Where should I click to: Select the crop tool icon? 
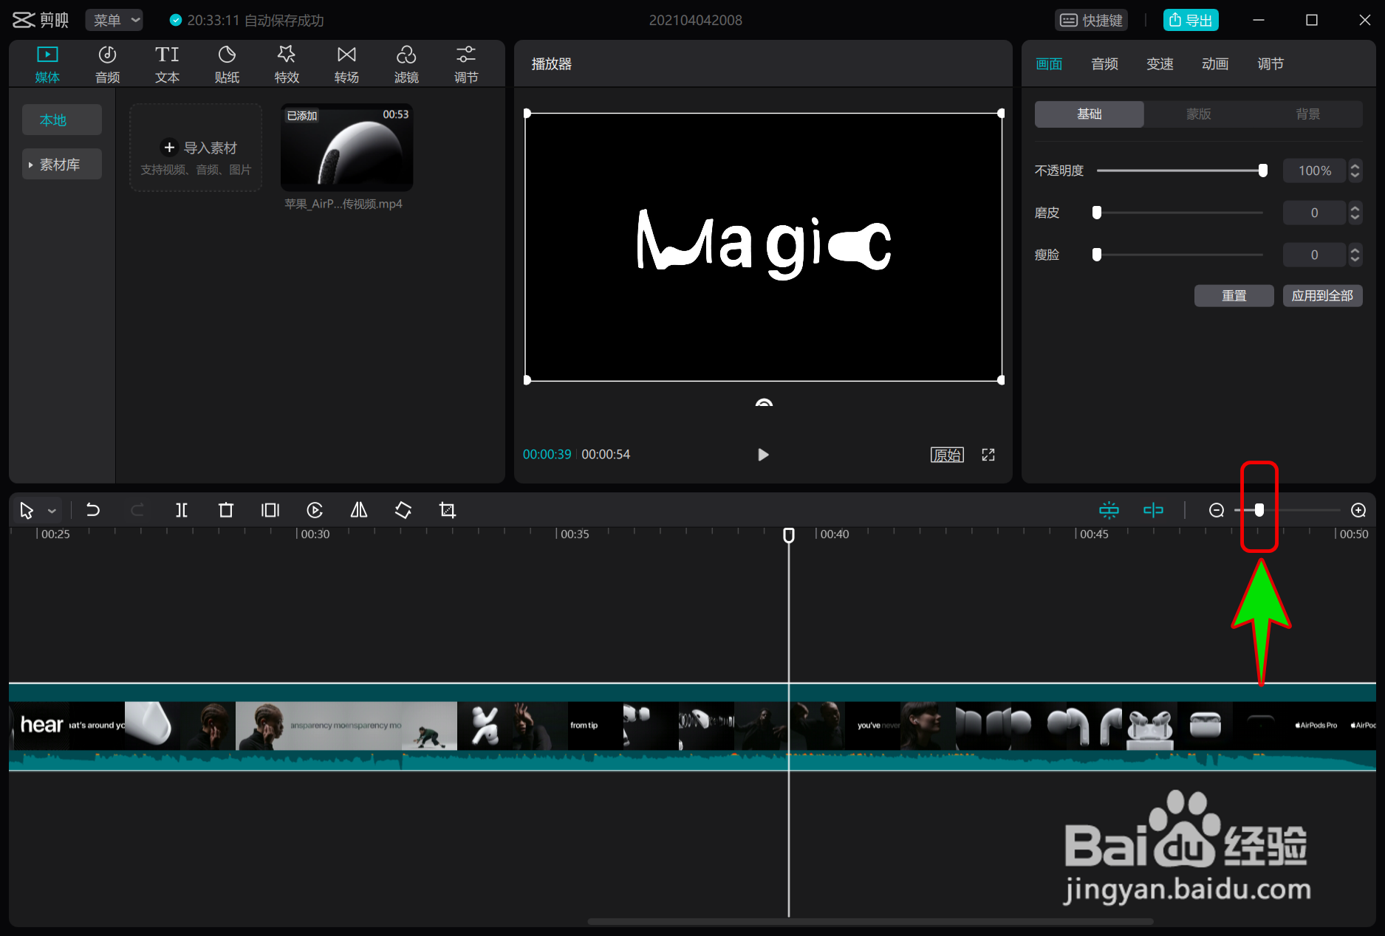[448, 510]
